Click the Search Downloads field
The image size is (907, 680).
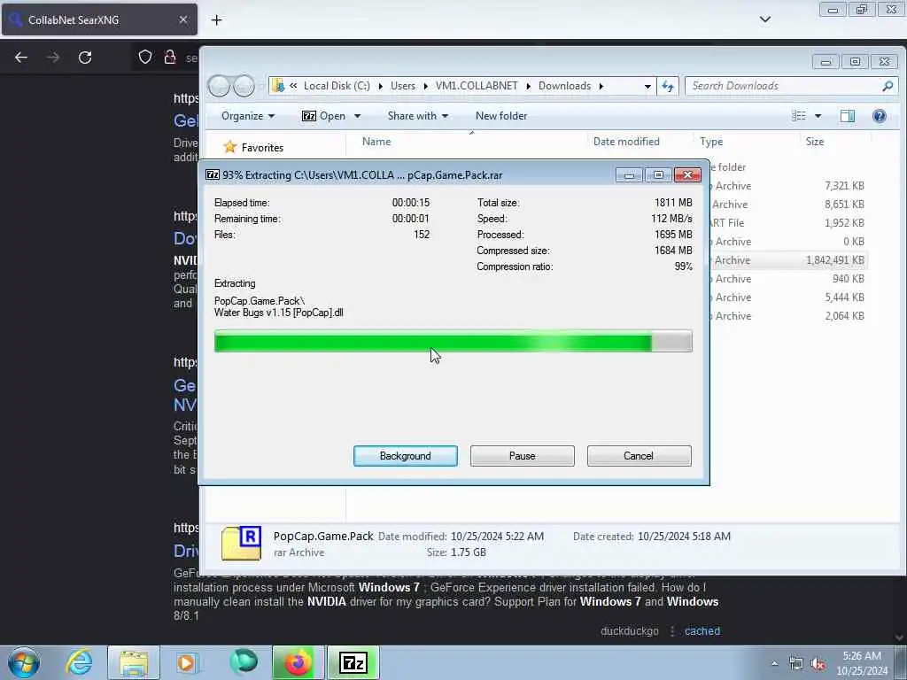pyautogui.click(x=791, y=86)
